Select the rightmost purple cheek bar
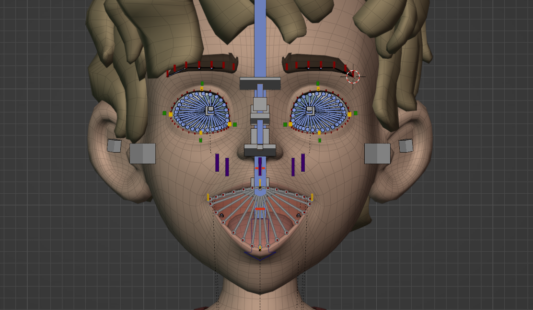The height and width of the screenshot is (310, 533). [x=303, y=163]
